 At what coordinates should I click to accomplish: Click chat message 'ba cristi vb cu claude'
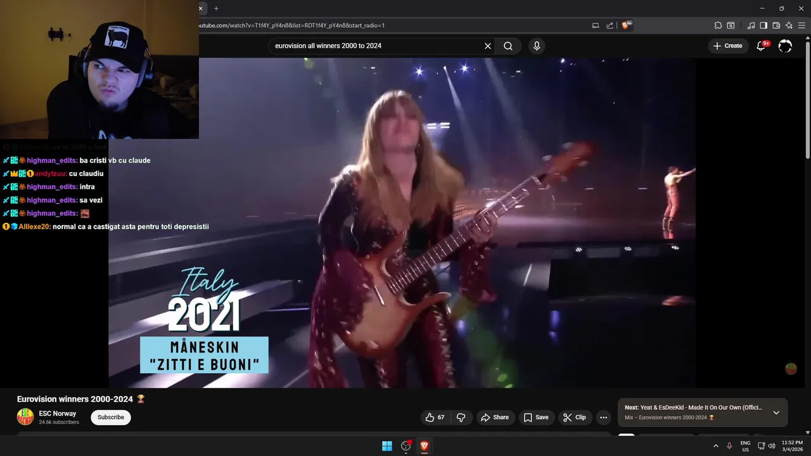(115, 160)
